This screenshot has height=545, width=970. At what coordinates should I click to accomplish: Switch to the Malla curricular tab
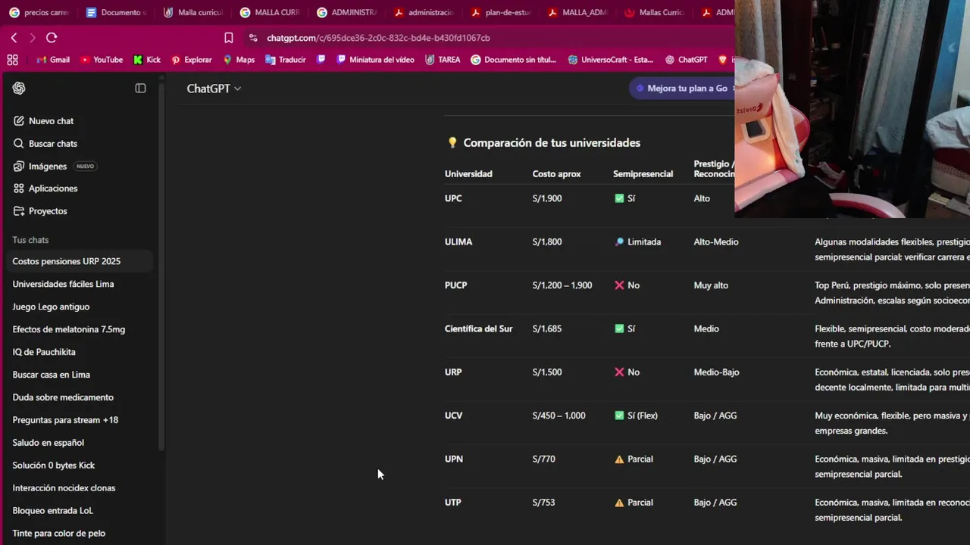pos(193,12)
